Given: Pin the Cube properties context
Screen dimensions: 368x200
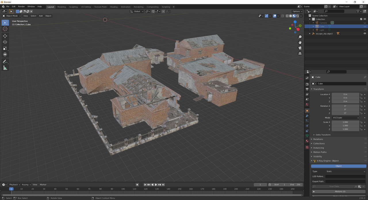Looking at the screenshot, I should (365, 77).
